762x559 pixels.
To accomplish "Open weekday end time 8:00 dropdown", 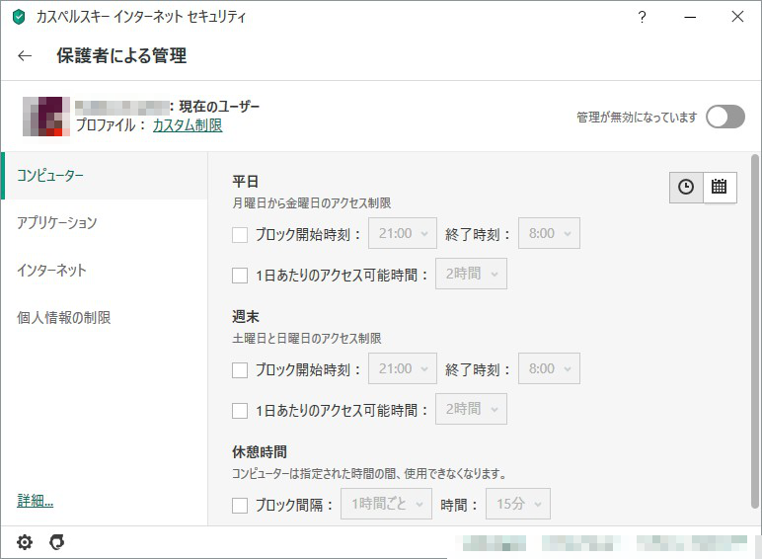I will tap(549, 233).
